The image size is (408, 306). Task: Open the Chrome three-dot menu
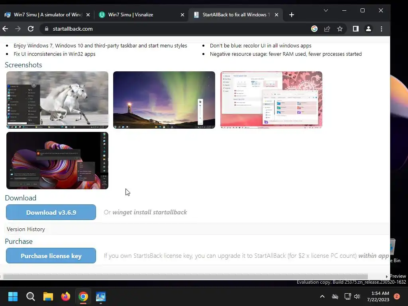pos(381,29)
